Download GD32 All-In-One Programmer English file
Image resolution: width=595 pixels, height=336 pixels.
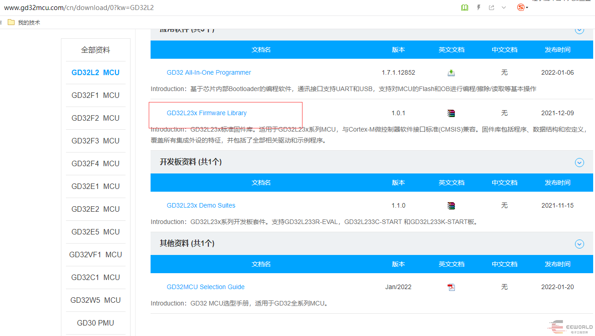pyautogui.click(x=451, y=73)
